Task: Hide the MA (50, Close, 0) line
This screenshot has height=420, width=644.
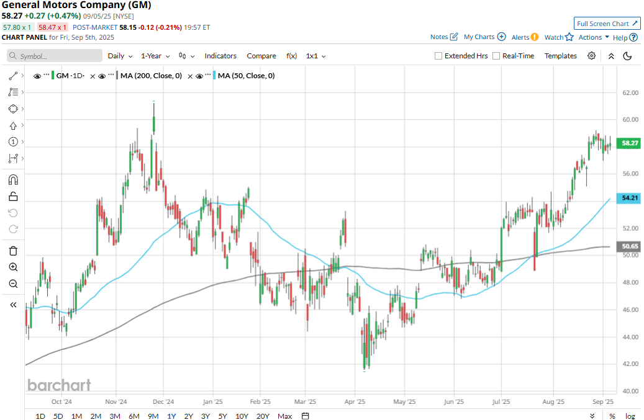Action: pyautogui.click(x=199, y=76)
